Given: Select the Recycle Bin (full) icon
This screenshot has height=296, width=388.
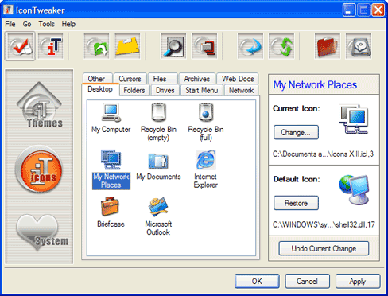Looking at the screenshot, I should click(x=206, y=122).
